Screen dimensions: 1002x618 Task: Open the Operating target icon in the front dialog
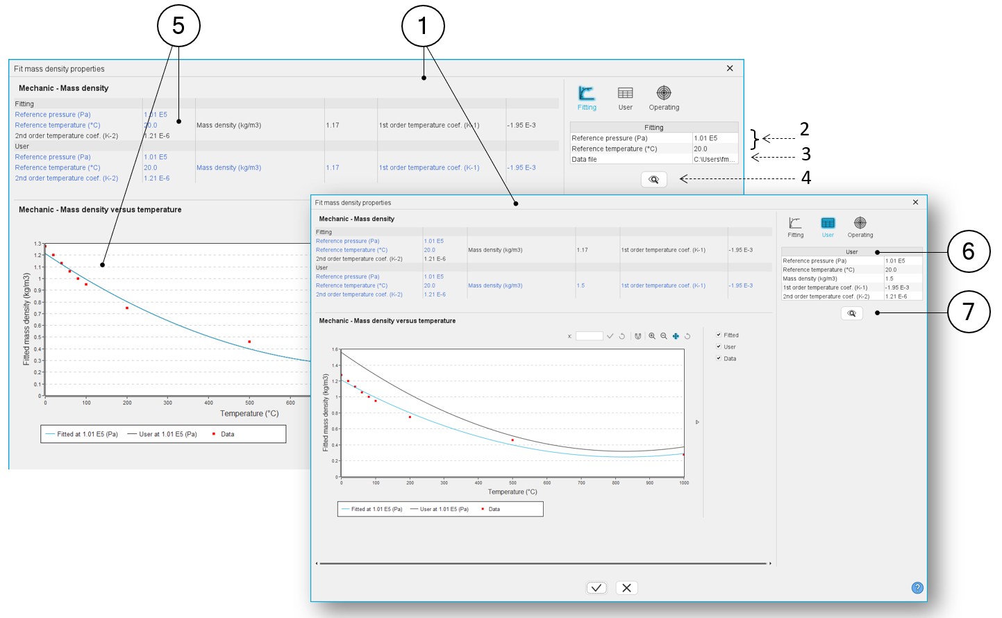860,227
